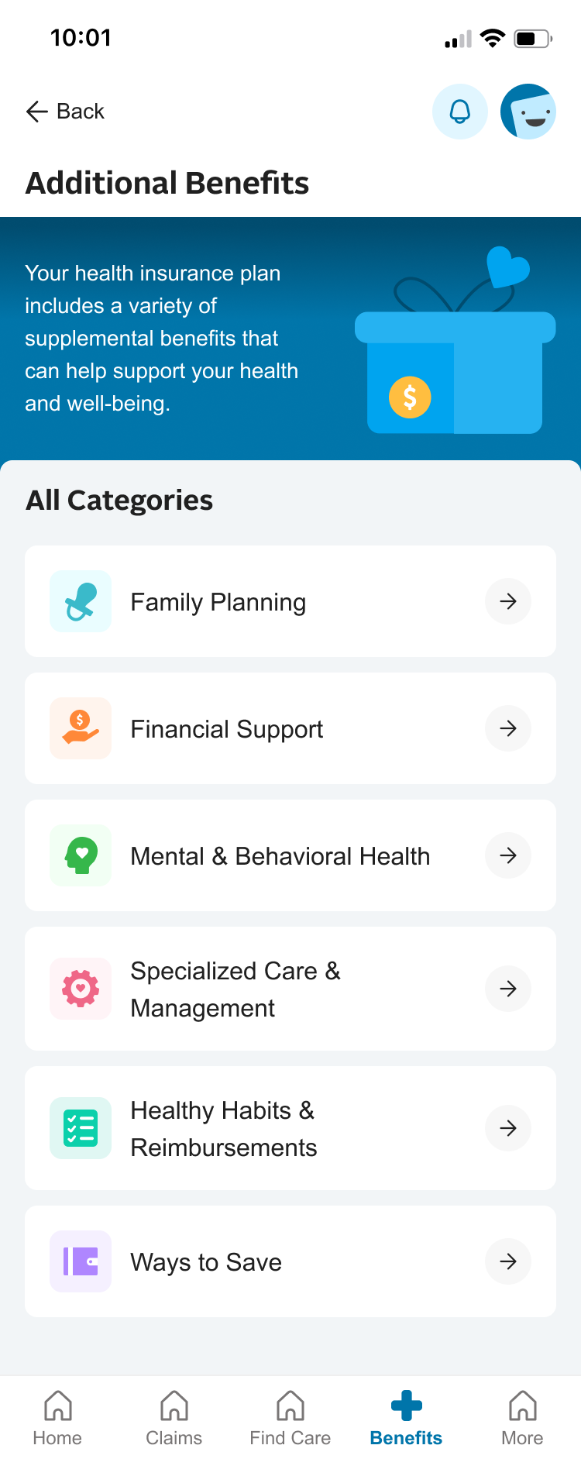This screenshot has height=1483, width=581.
Task: Open Healthy Habits & Reimbursements arrow
Action: click(508, 1128)
